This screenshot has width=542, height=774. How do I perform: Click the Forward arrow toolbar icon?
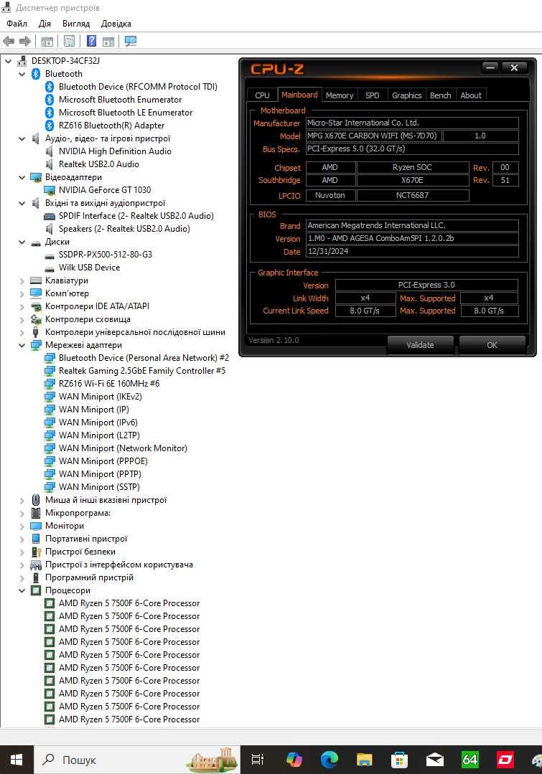point(24,42)
